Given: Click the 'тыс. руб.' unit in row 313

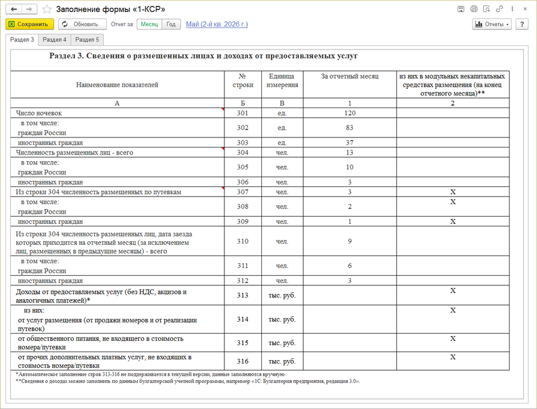Looking at the screenshot, I should pyautogui.click(x=282, y=295).
